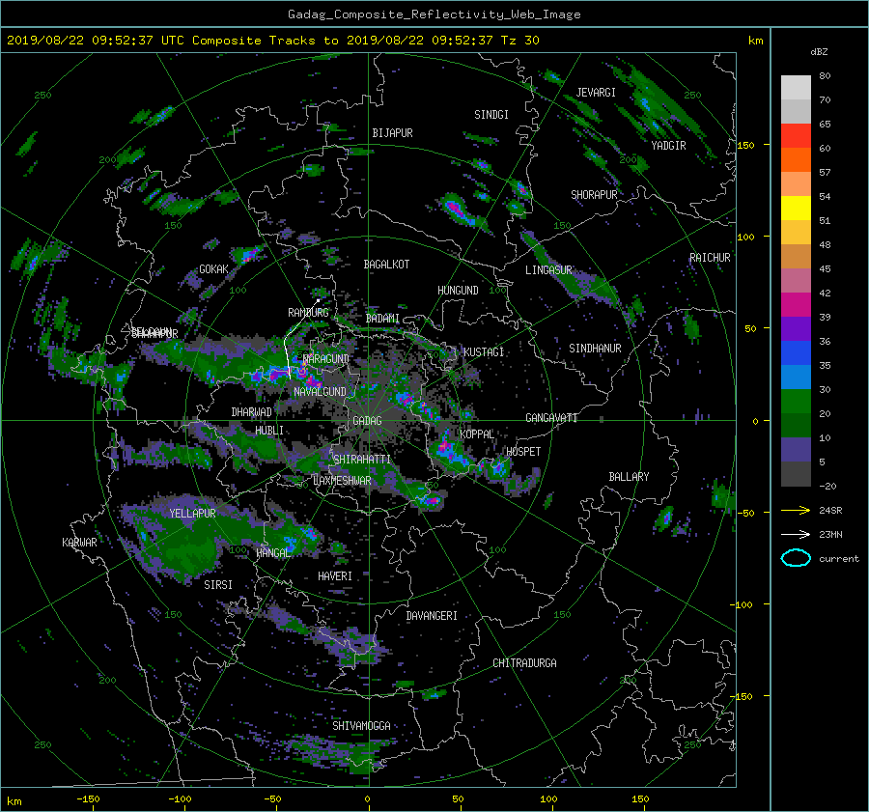869x812 pixels.
Task: Click the 'dBZ' legend heading
Action: click(x=819, y=52)
